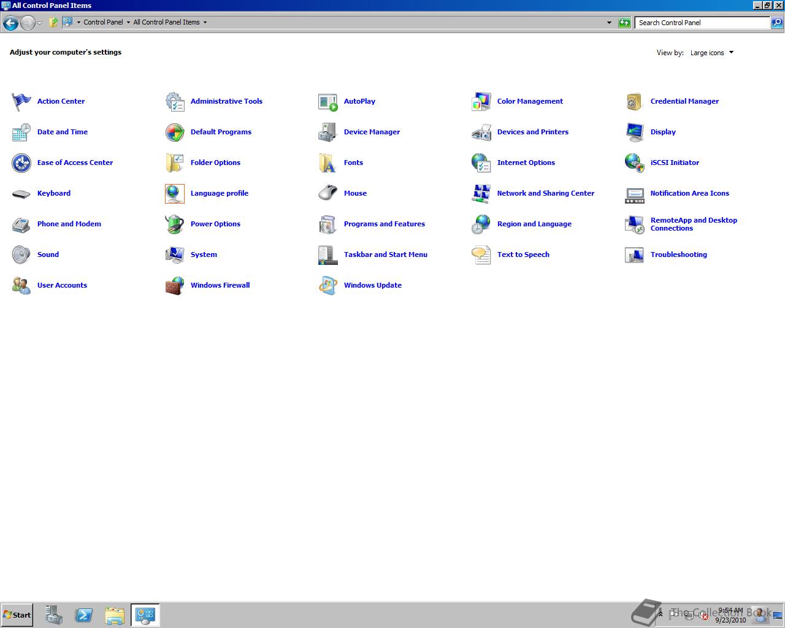Viewport: 785px width, 628px height.
Task: Open the Phone and Modem icon
Action: point(21,224)
